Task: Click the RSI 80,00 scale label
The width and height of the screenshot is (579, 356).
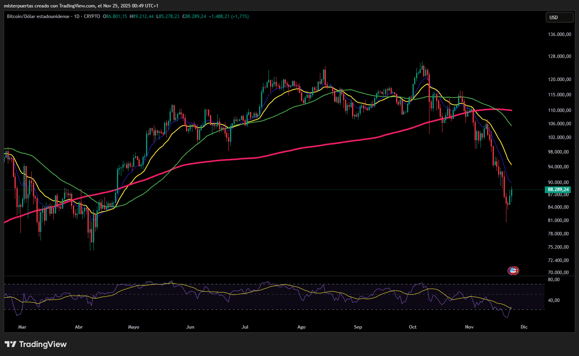Action: (x=554, y=280)
